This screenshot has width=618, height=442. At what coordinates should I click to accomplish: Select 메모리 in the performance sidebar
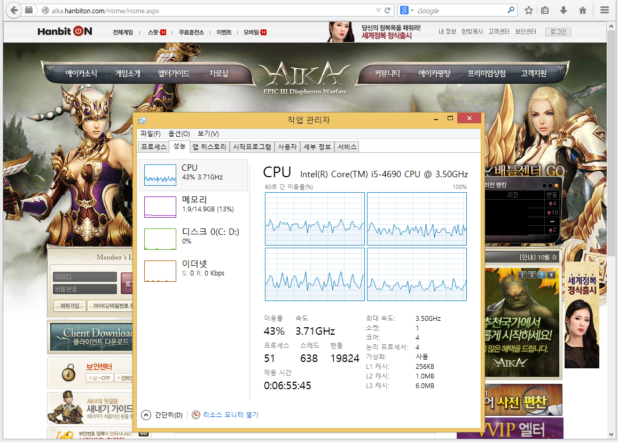[193, 207]
